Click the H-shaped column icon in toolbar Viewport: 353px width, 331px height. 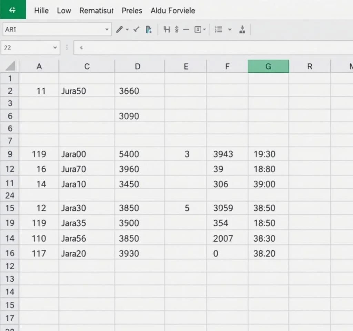pyautogui.click(x=167, y=30)
